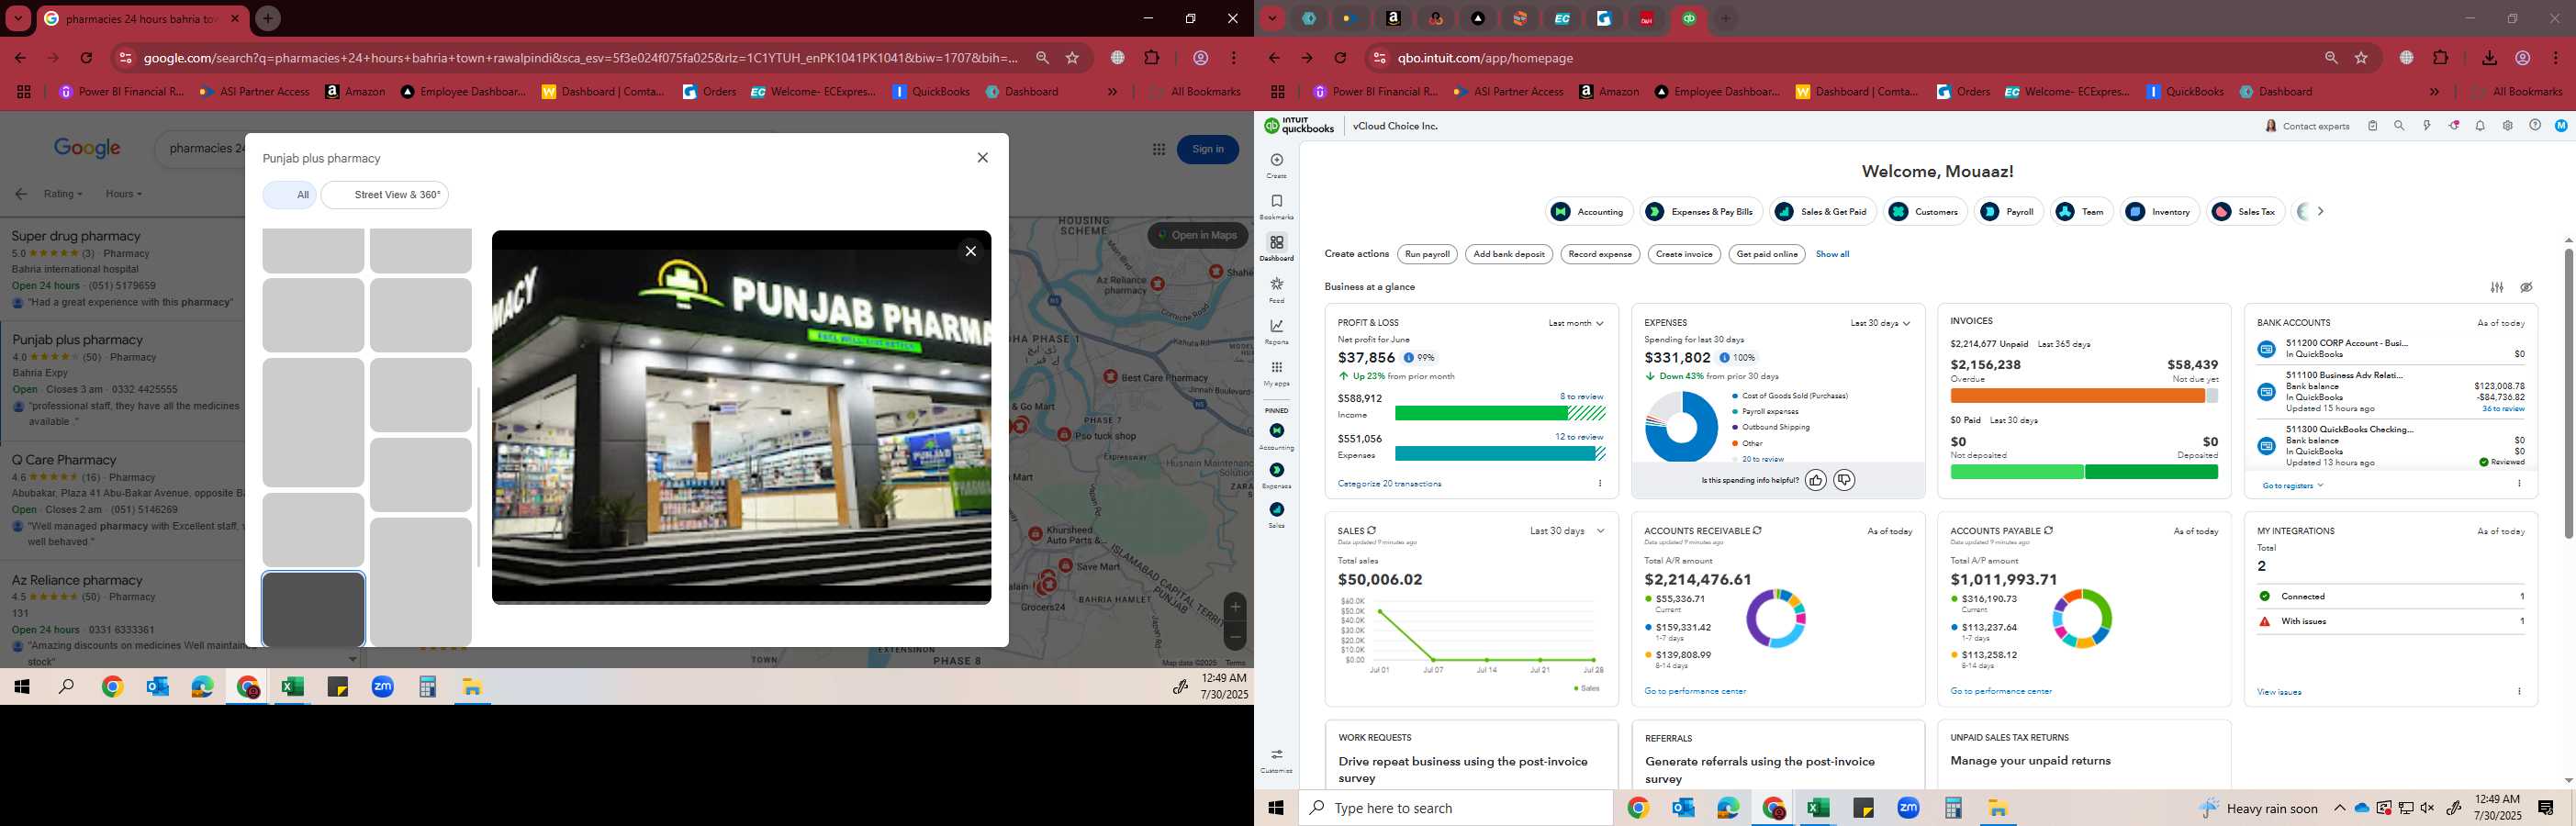Image resolution: width=2576 pixels, height=826 pixels.
Task: Close the Punjab plus pharmacy photos dialog
Action: click(982, 158)
